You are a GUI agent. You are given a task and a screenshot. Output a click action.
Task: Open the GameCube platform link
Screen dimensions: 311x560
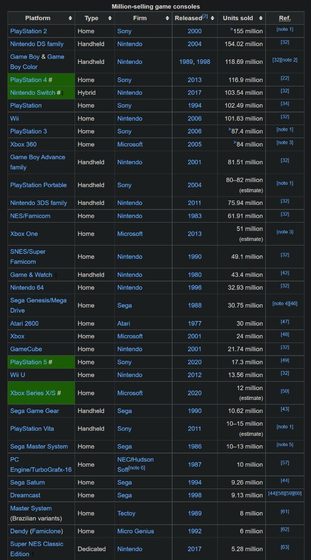[x=26, y=349]
